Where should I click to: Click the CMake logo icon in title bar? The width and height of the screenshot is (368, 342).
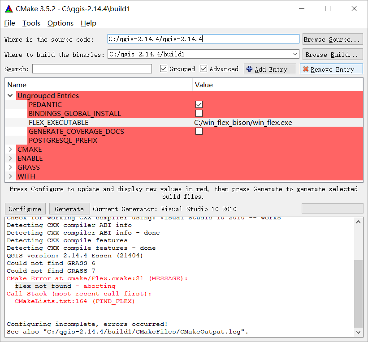[9, 9]
